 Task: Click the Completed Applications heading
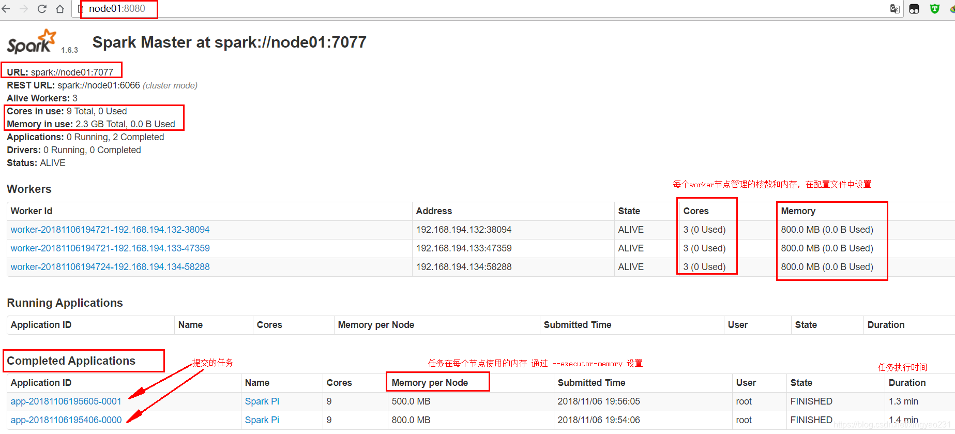[71, 361]
